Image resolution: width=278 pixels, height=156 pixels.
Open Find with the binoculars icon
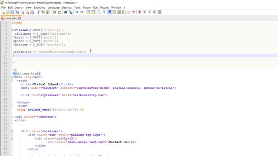[x=66, y=12]
